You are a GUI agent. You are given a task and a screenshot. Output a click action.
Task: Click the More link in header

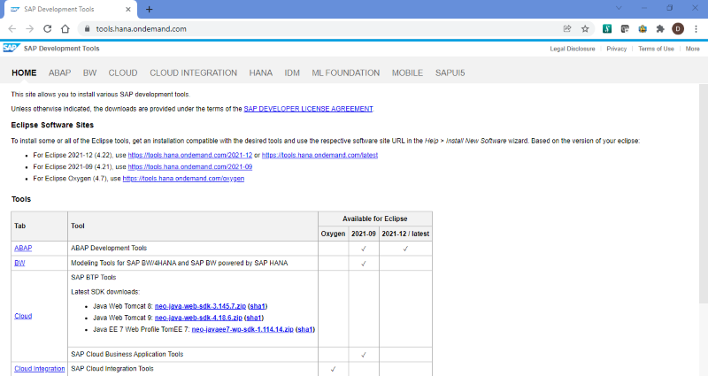point(692,49)
